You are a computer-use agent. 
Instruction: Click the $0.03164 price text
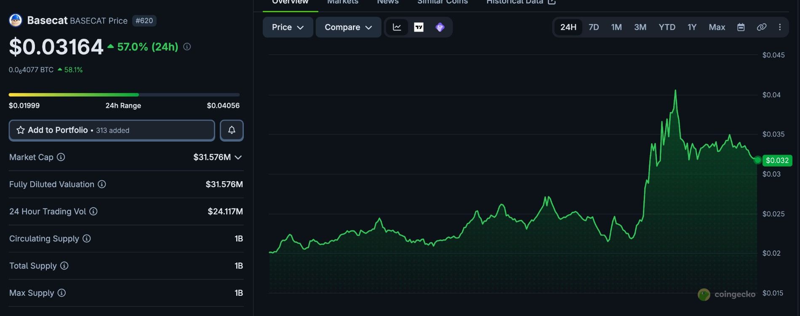[x=56, y=47]
